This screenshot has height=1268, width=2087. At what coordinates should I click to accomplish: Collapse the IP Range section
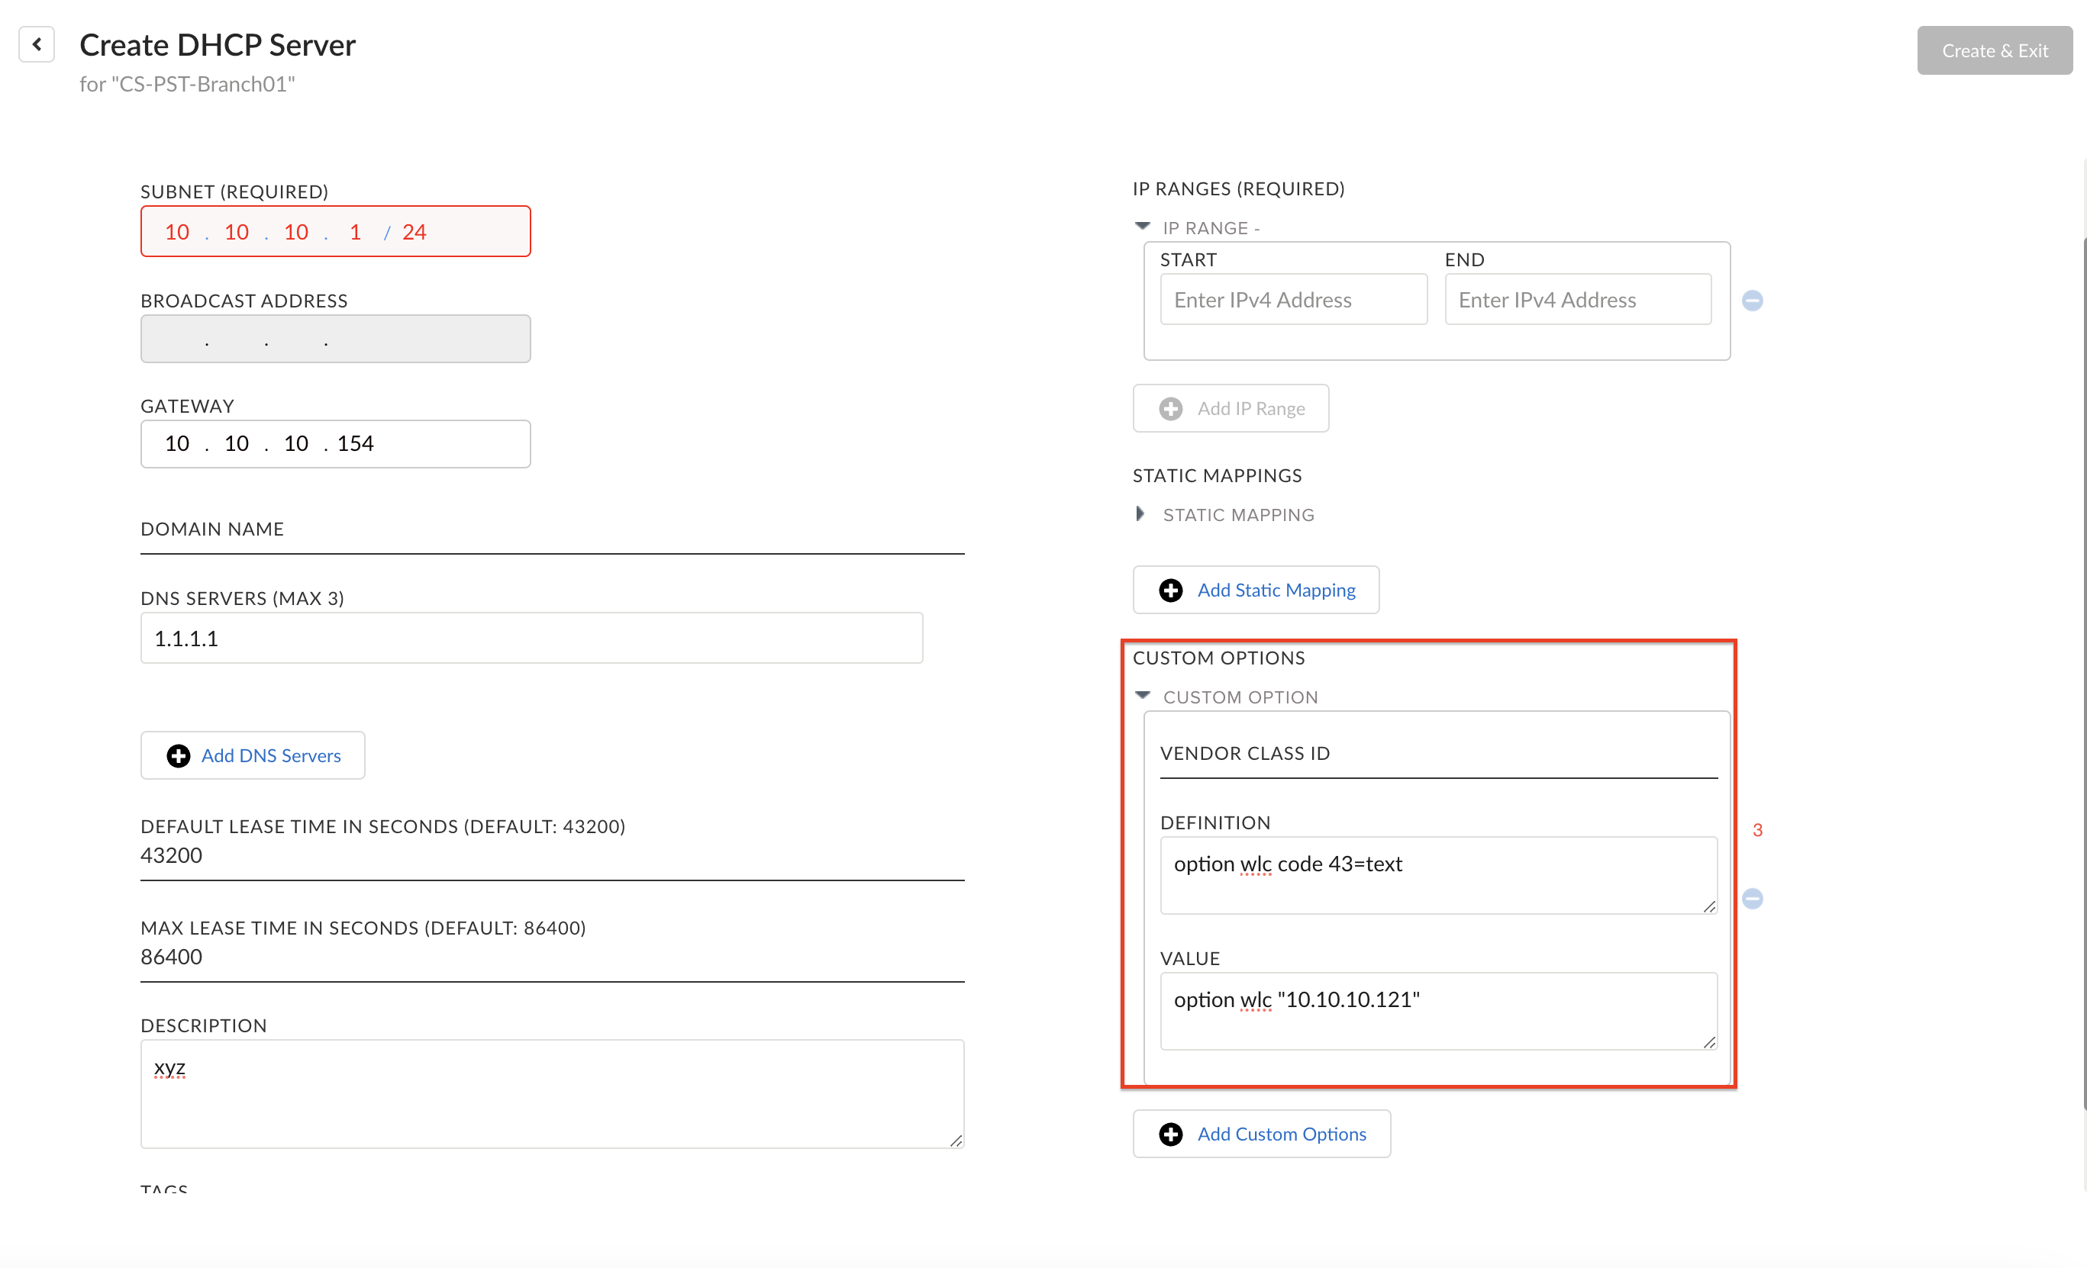(x=1142, y=227)
